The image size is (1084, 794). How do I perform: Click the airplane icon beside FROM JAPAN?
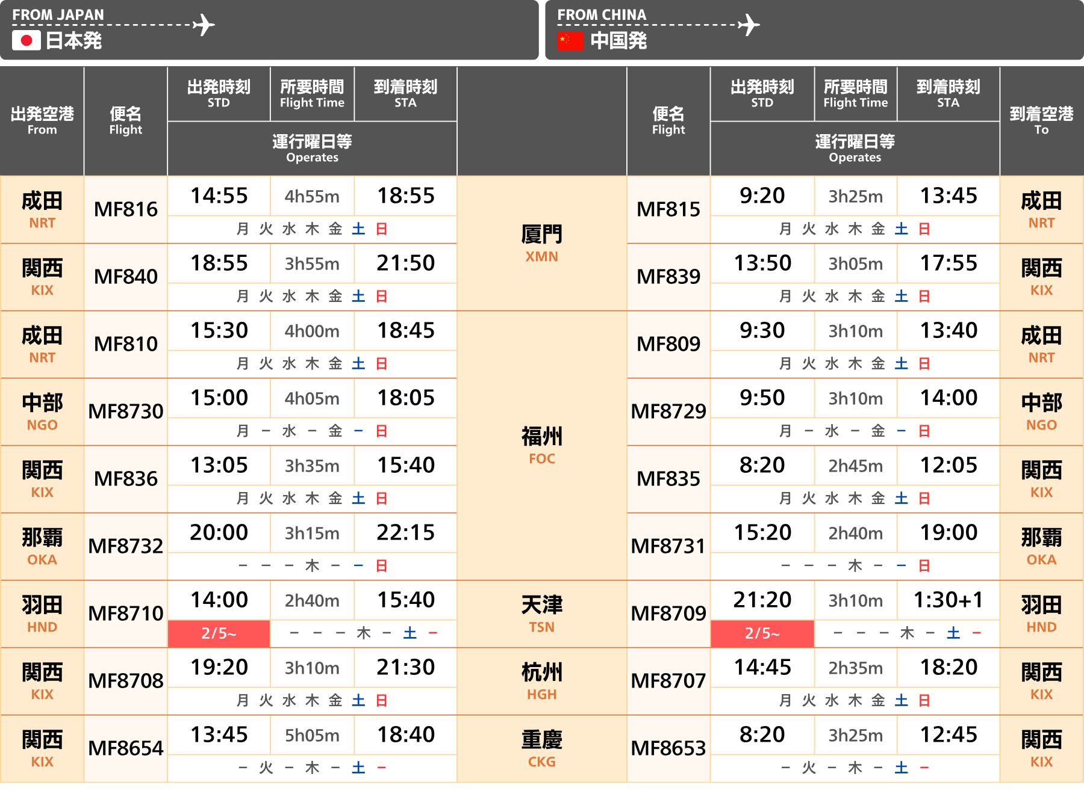[x=204, y=25]
